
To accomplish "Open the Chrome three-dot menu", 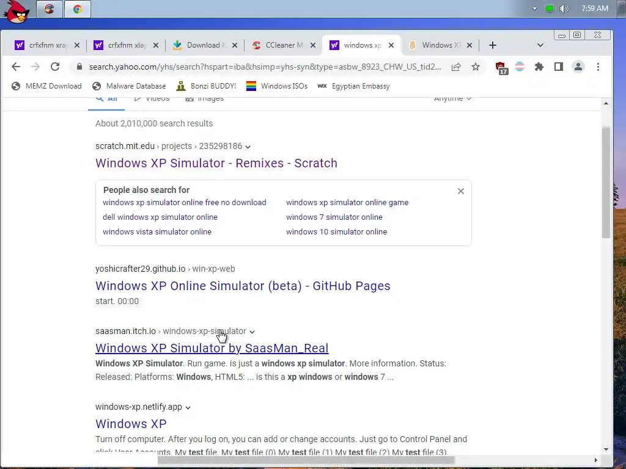I will tap(598, 67).
